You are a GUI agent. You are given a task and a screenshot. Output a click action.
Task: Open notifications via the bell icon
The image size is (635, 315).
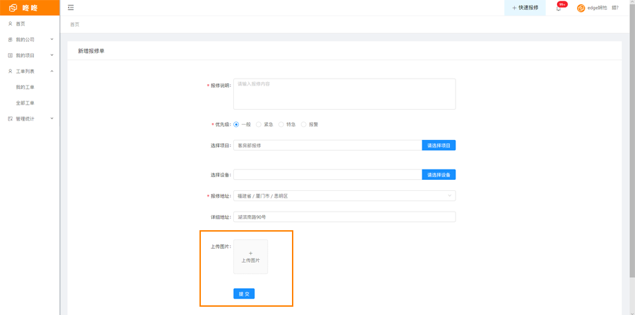pos(558,8)
